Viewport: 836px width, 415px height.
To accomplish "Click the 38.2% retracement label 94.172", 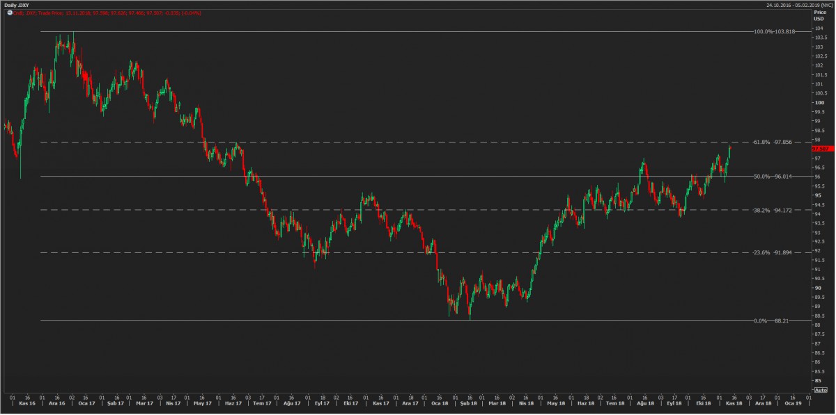I will [x=773, y=210].
